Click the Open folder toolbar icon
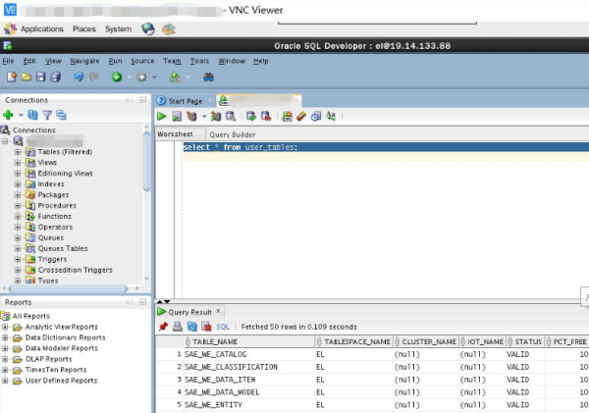Image resolution: width=589 pixels, height=413 pixels. point(27,77)
